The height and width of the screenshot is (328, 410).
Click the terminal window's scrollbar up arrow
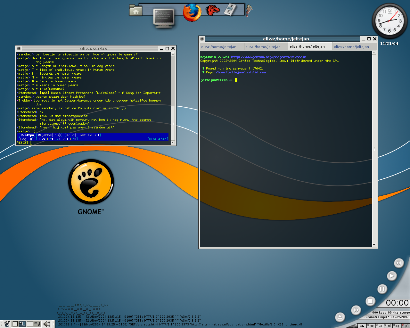pos(374,53)
